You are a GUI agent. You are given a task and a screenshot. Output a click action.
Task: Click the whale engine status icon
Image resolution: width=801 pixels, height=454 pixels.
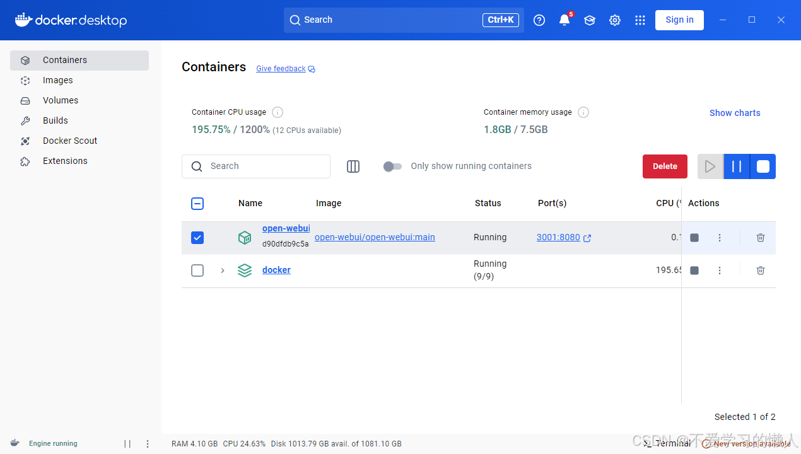coord(15,443)
